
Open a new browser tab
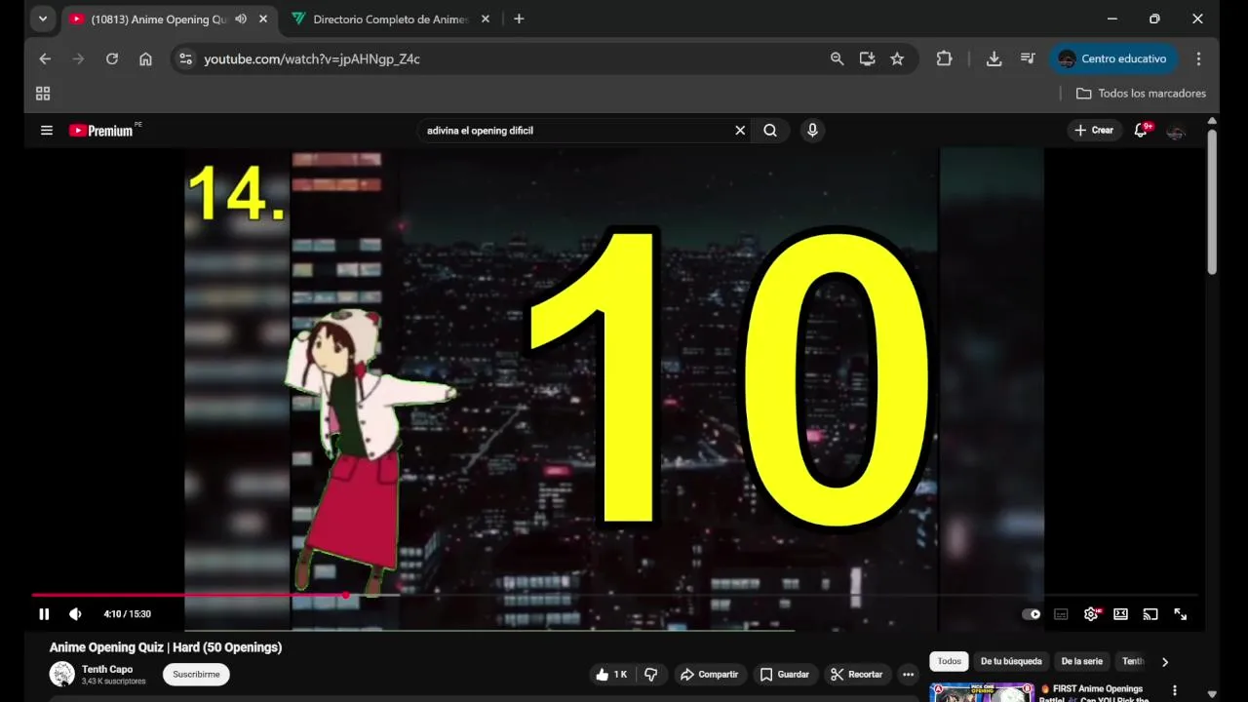pyautogui.click(x=519, y=19)
